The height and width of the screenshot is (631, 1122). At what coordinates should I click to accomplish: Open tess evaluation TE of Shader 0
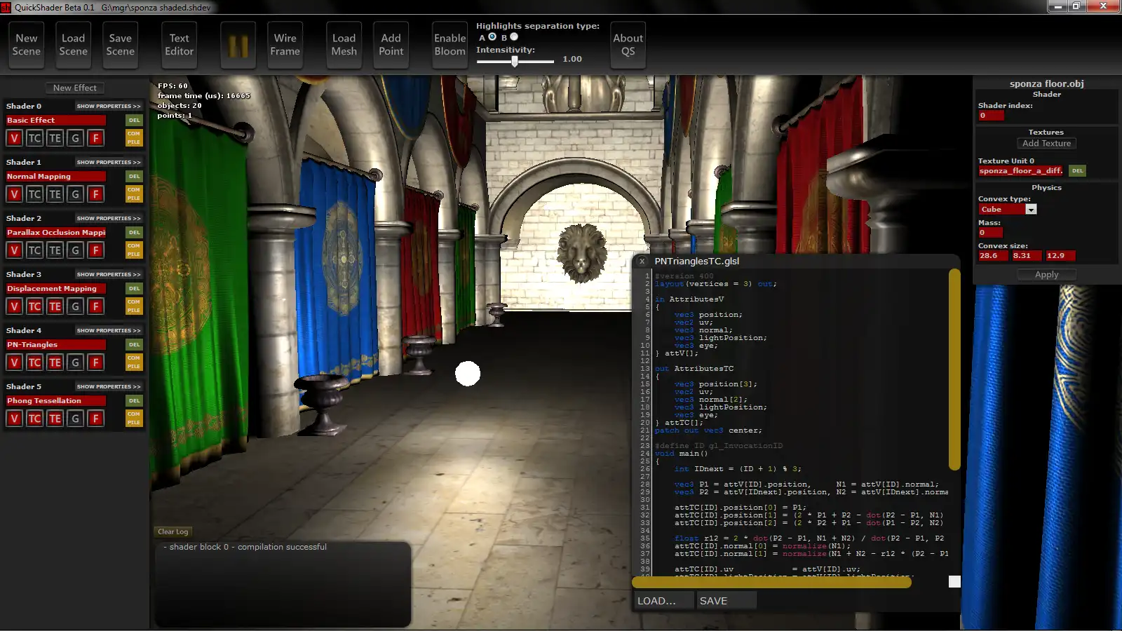click(55, 138)
